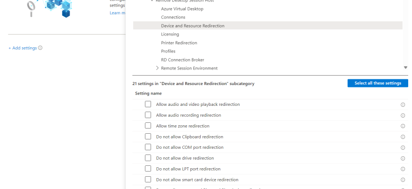The height and width of the screenshot is (189, 412).
Task: Choose the Licensing subcategory
Action: (170, 34)
